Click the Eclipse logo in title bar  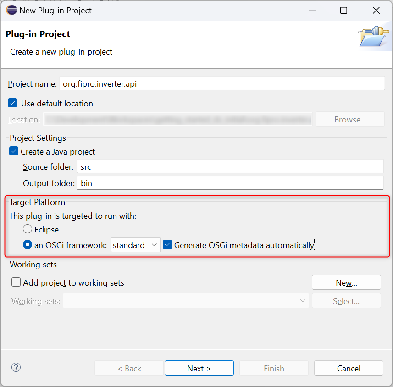tap(11, 10)
